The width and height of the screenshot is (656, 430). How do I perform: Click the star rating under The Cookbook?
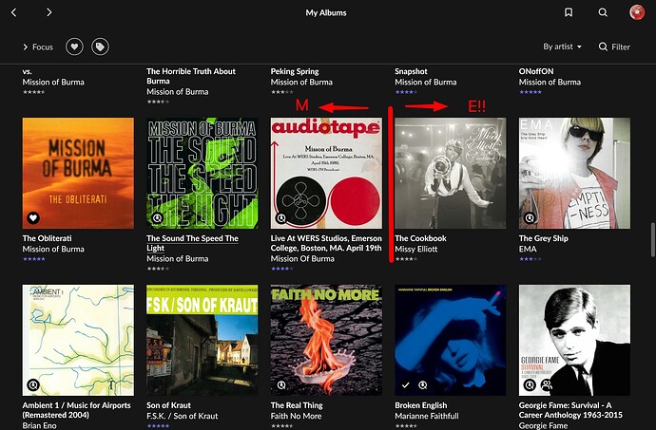pyautogui.click(x=406, y=259)
